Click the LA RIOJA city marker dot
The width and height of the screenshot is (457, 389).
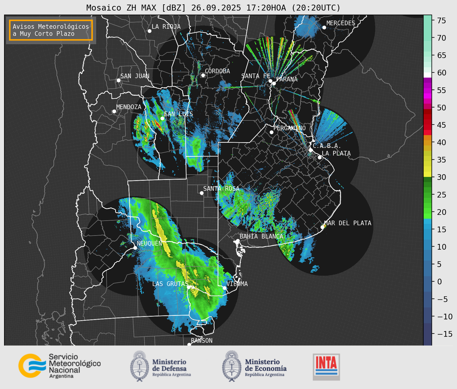pos(150,31)
